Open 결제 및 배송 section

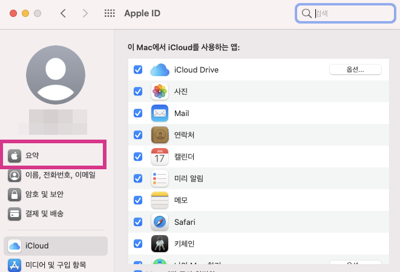click(56, 214)
